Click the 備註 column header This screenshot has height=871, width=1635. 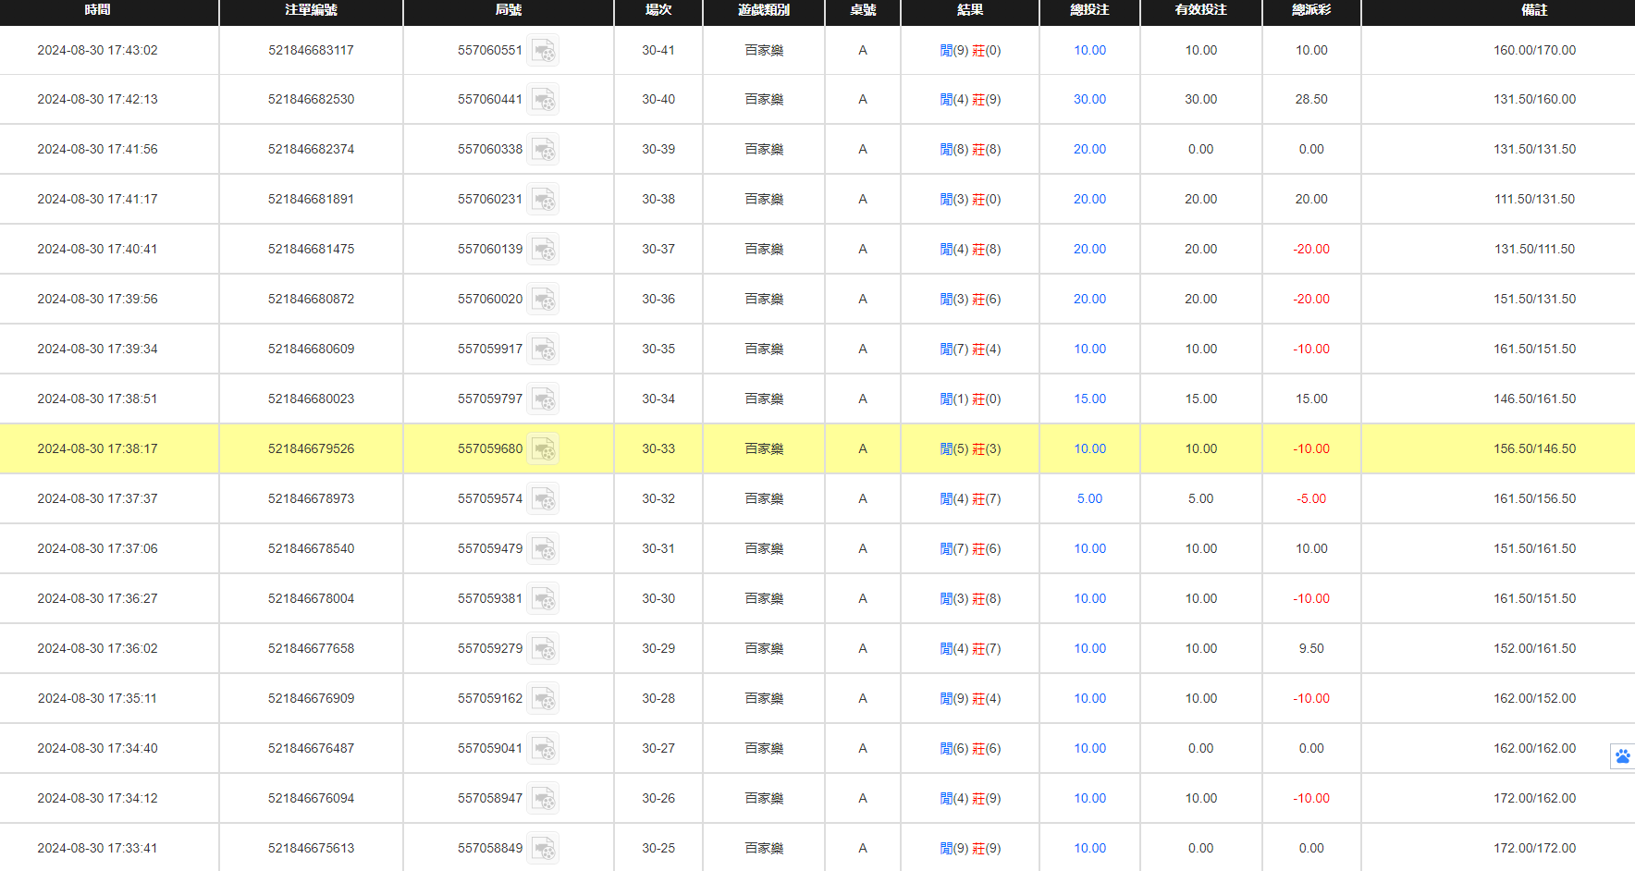coord(1534,10)
